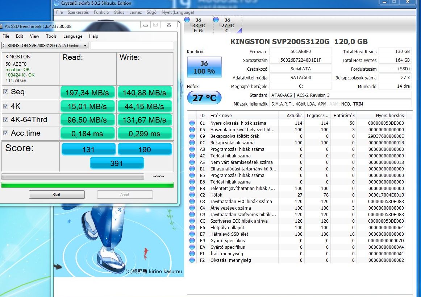Click the status orb for attribute E9

point(192,240)
